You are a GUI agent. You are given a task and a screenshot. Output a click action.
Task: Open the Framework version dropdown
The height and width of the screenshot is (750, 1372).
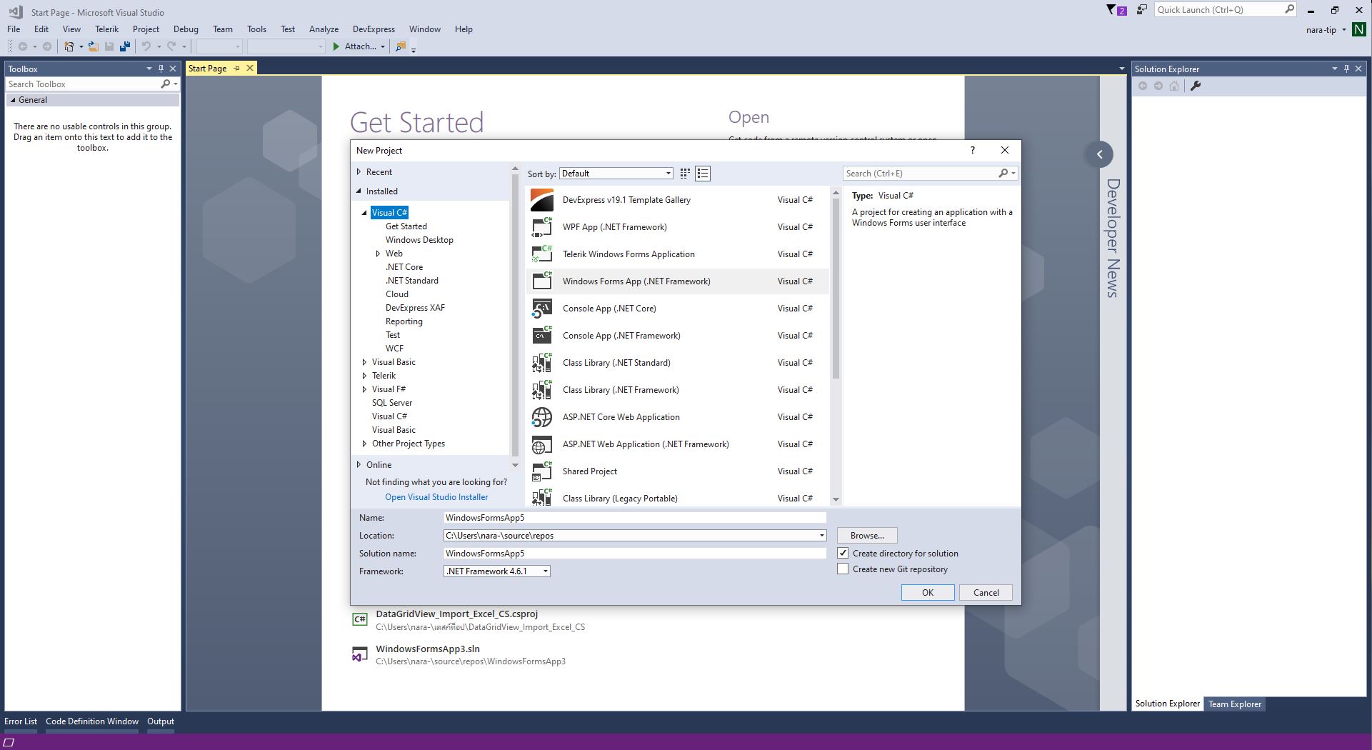(497, 571)
